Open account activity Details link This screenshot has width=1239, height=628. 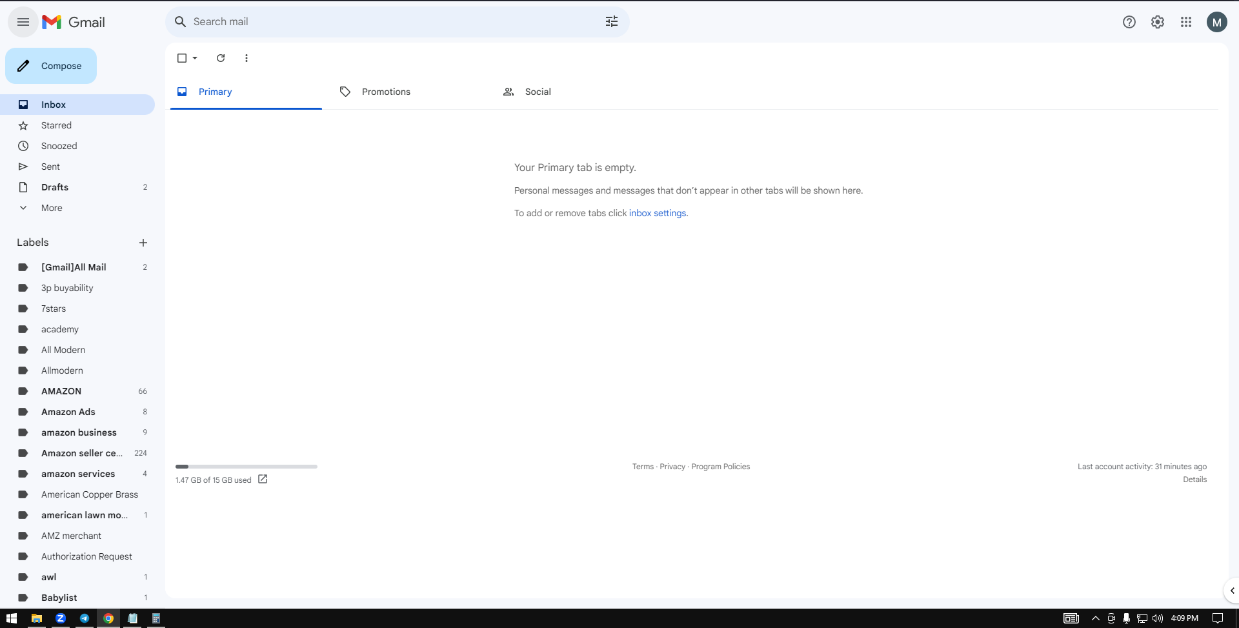click(x=1194, y=480)
